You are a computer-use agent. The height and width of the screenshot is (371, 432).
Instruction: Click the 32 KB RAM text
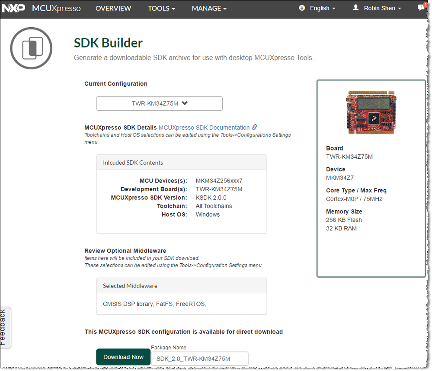(x=341, y=228)
